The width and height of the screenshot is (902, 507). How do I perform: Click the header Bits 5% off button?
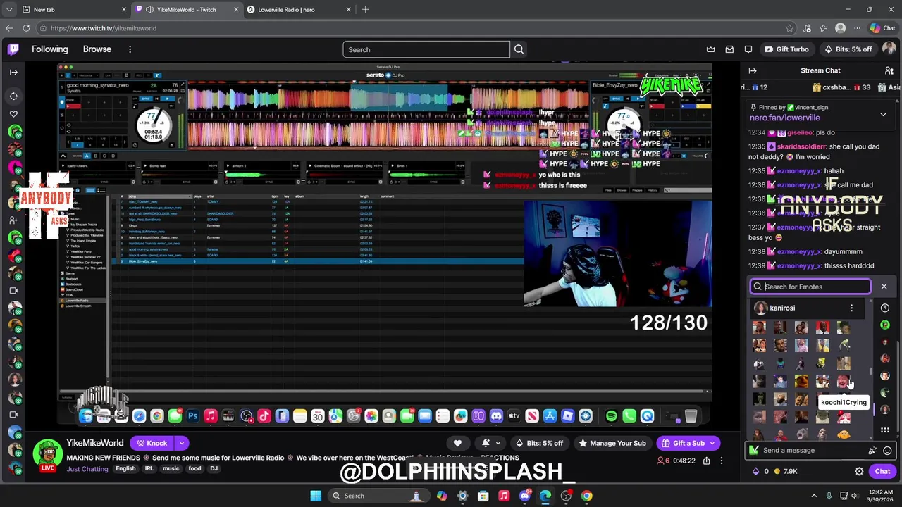(848, 49)
